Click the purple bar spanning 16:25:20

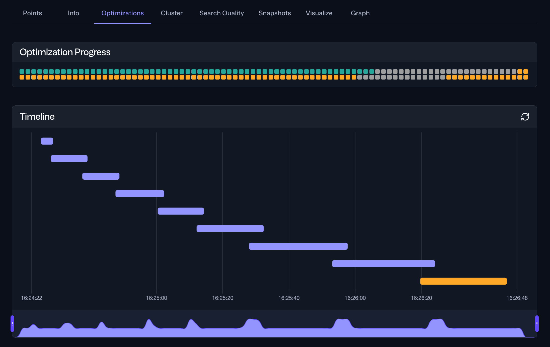pos(230,228)
